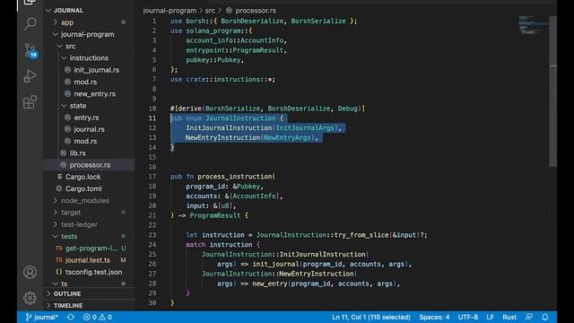Screen dimensions: 574x323
Task: Click the init_journal call on line 26
Action: 275,264
